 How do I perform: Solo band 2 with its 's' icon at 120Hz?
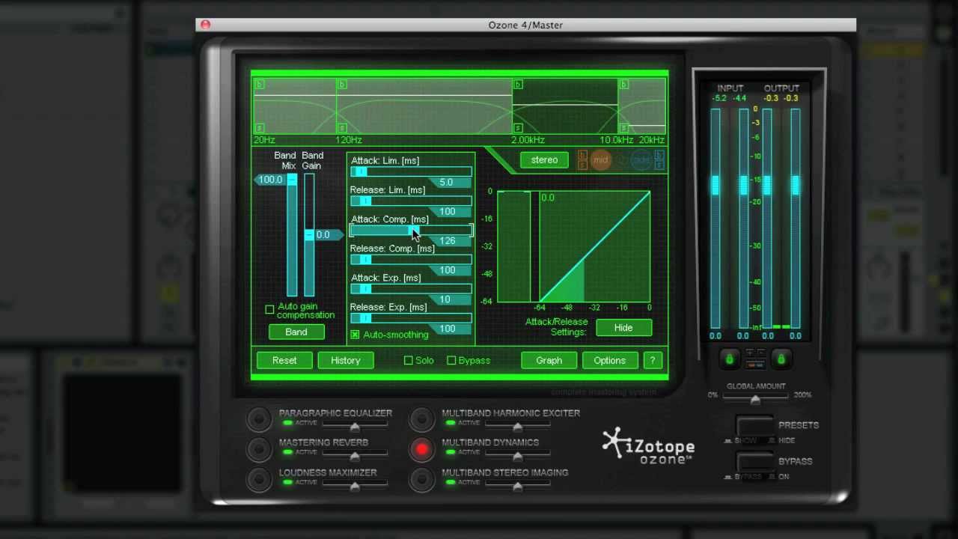pos(342,129)
